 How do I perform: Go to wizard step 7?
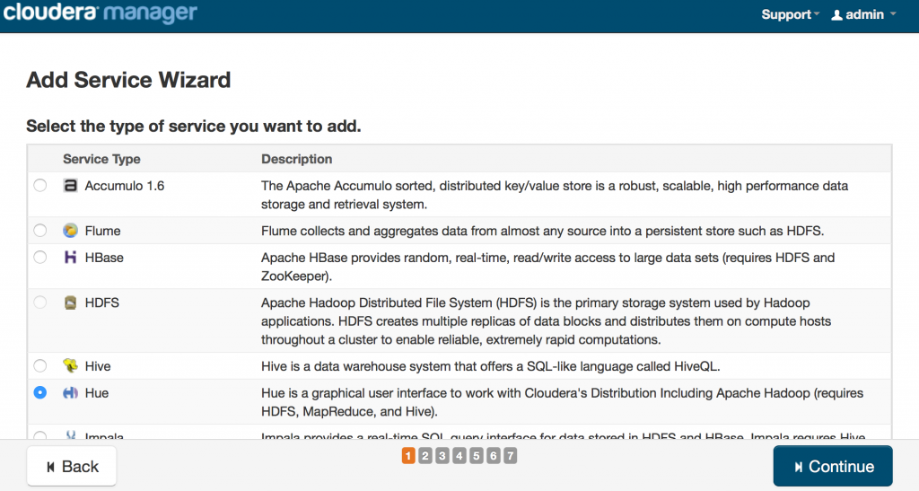(510, 456)
